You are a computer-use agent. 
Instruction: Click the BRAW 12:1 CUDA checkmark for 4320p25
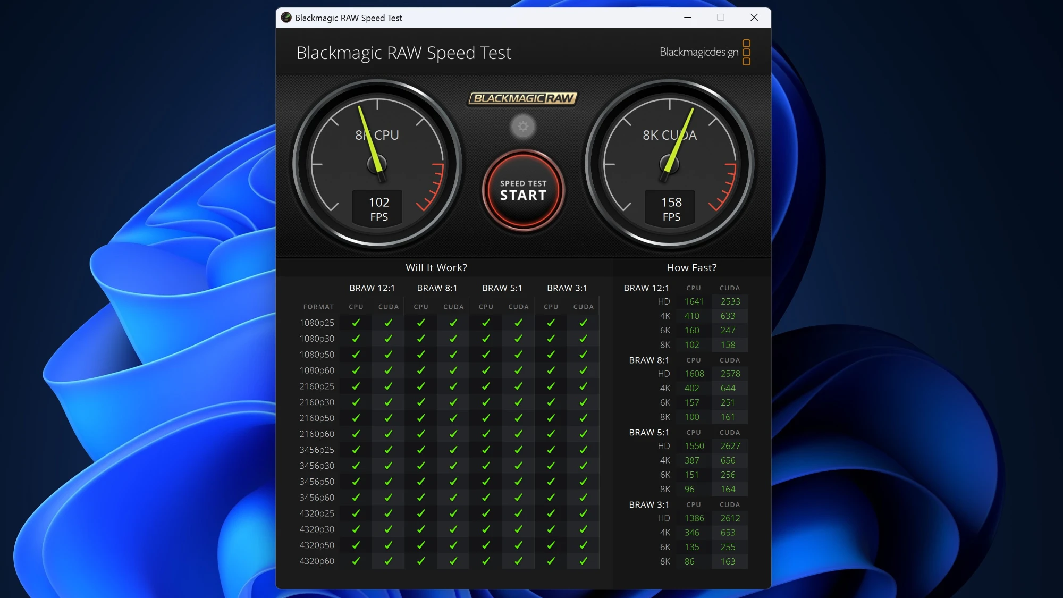pos(389,513)
